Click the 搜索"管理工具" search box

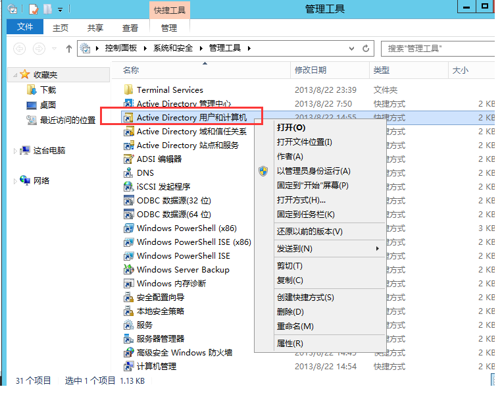click(438, 48)
